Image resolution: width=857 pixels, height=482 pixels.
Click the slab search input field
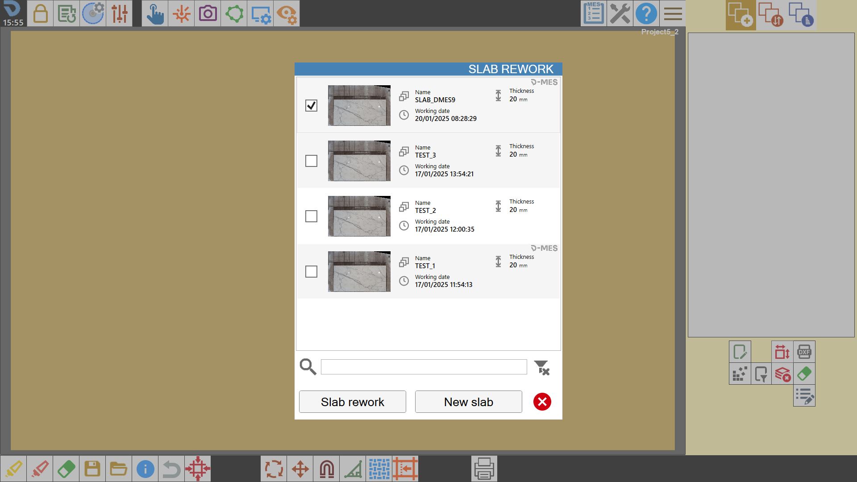(424, 367)
